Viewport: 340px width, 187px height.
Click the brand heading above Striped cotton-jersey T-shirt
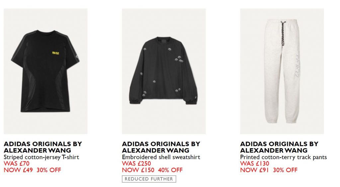coord(42,147)
